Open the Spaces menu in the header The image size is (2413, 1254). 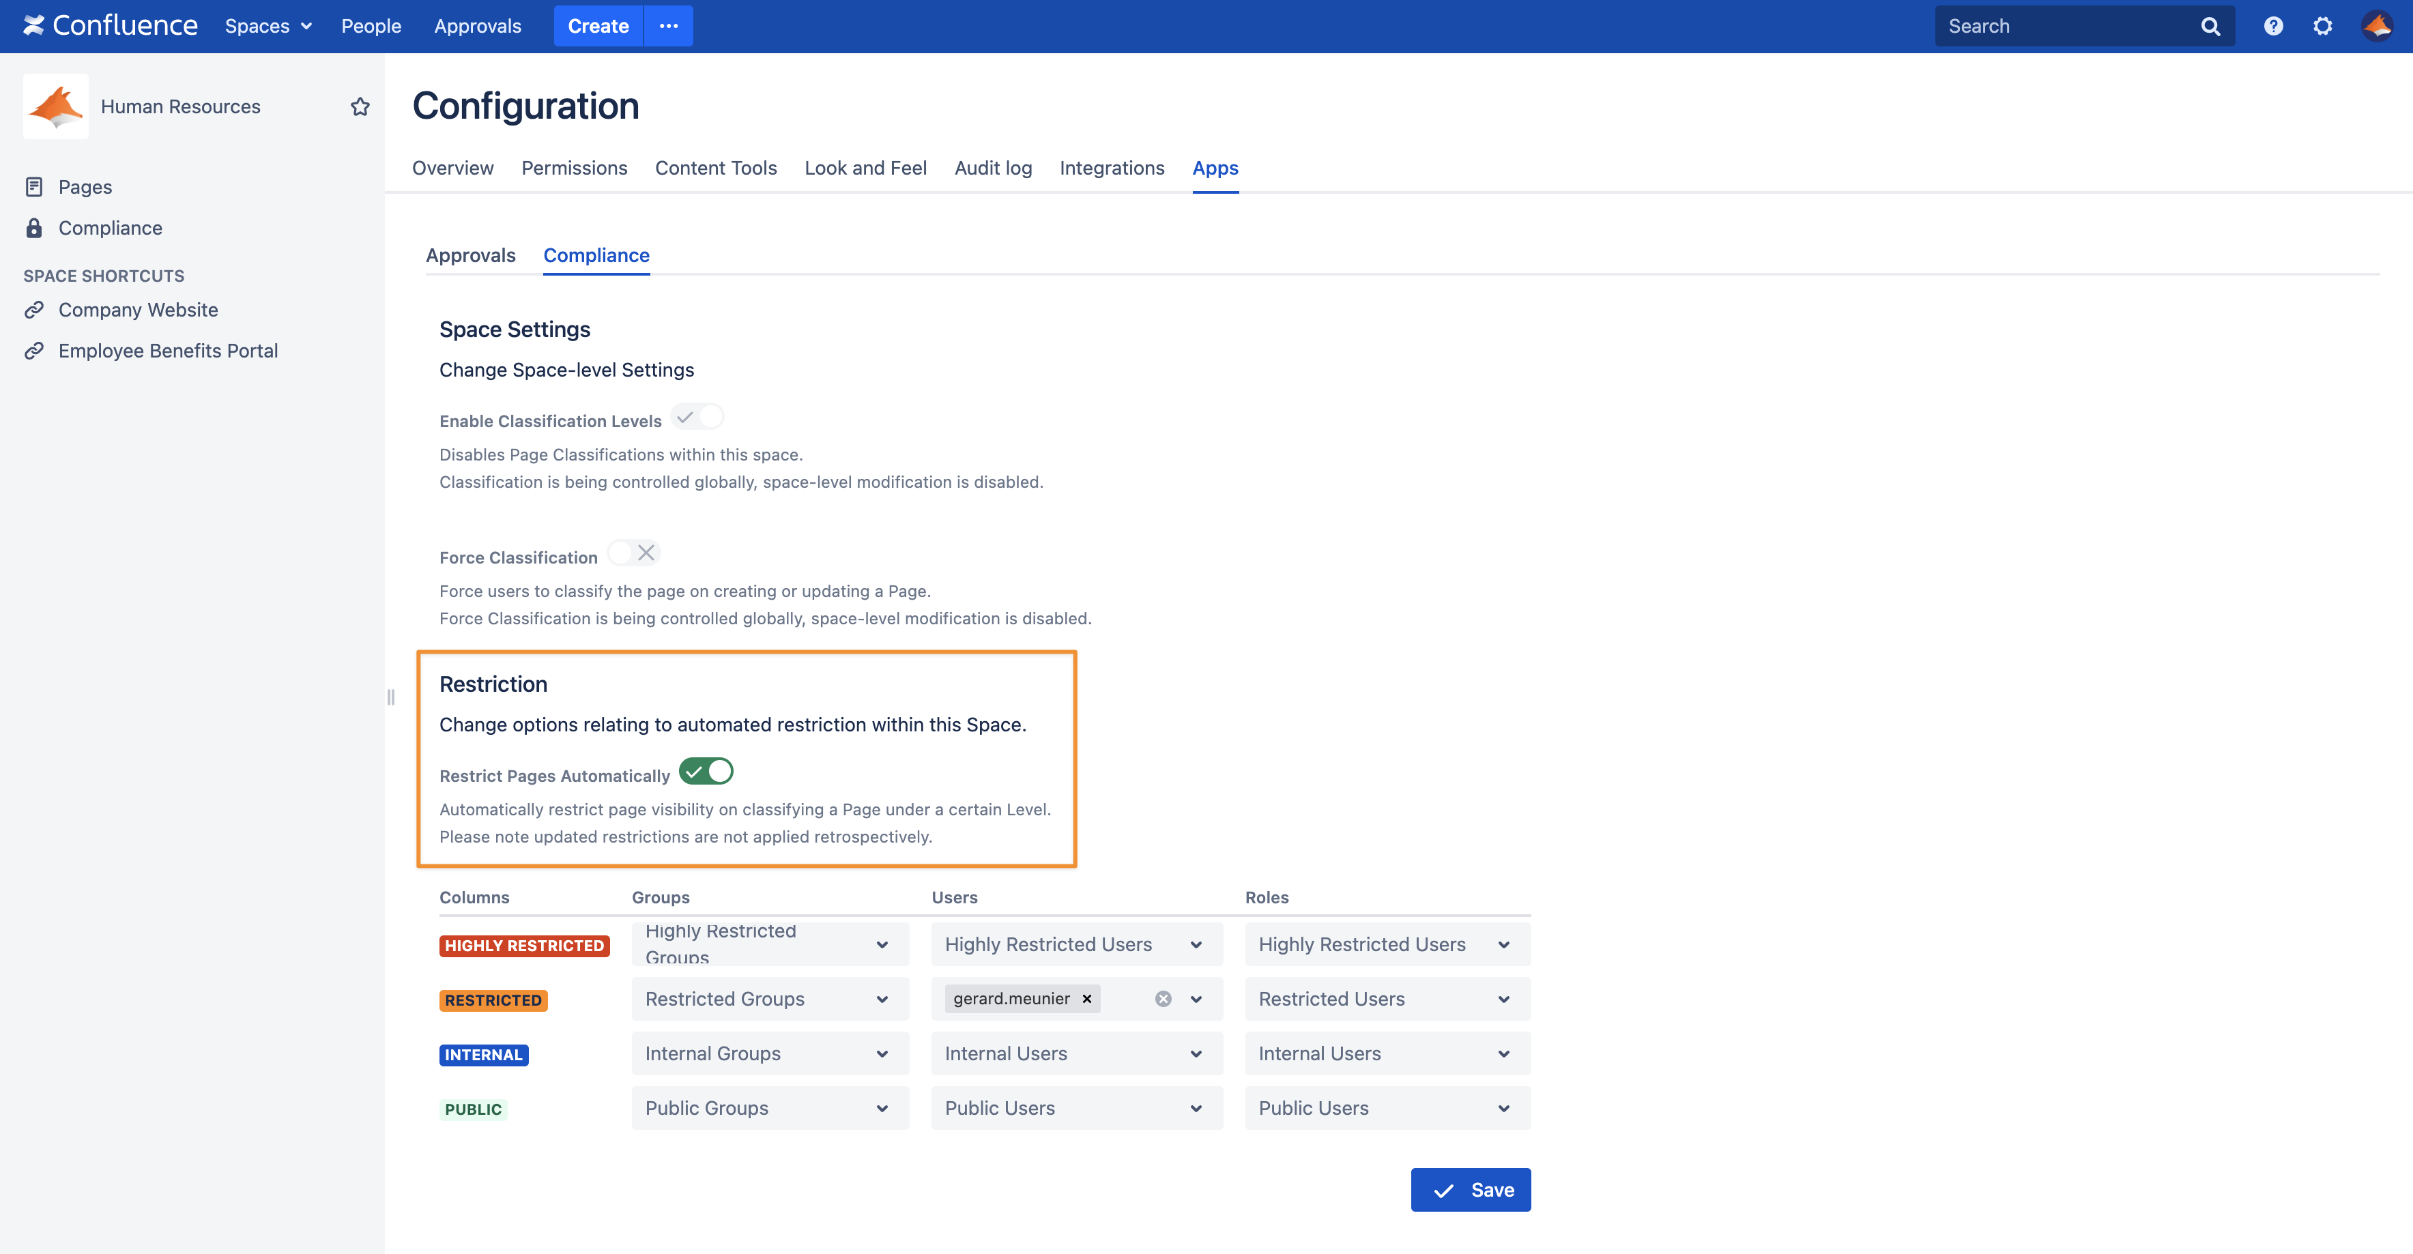(x=268, y=26)
